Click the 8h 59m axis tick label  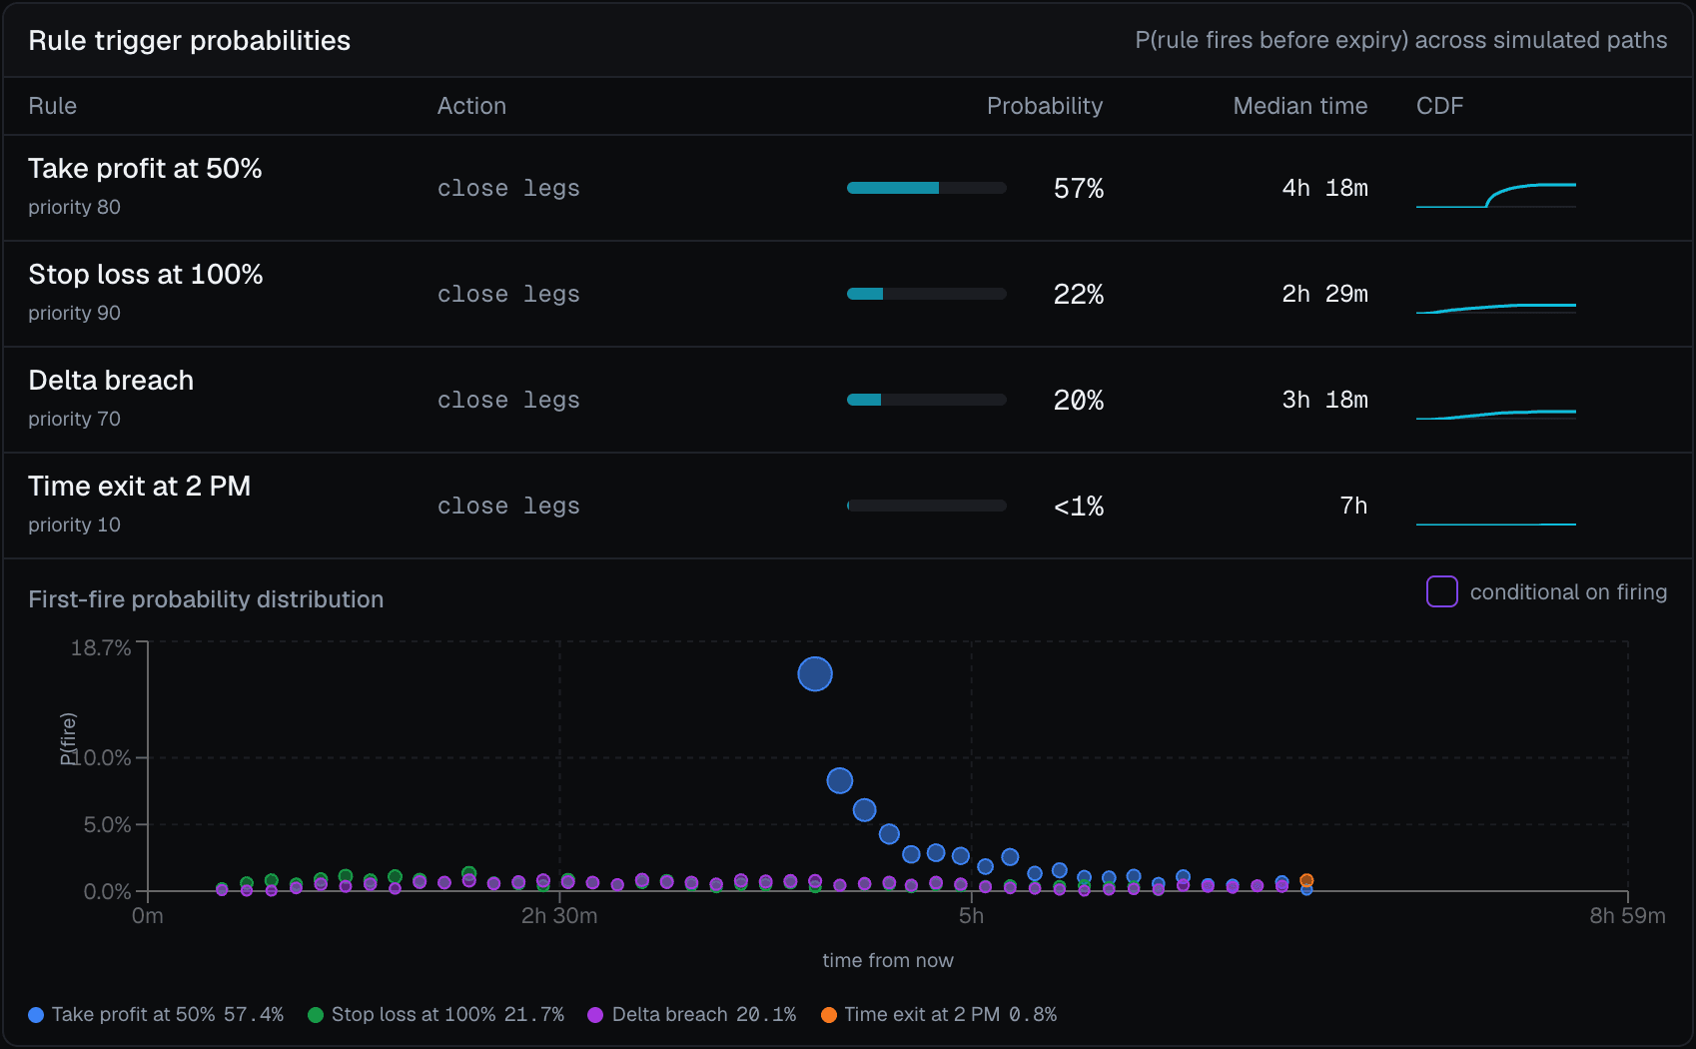(x=1627, y=915)
